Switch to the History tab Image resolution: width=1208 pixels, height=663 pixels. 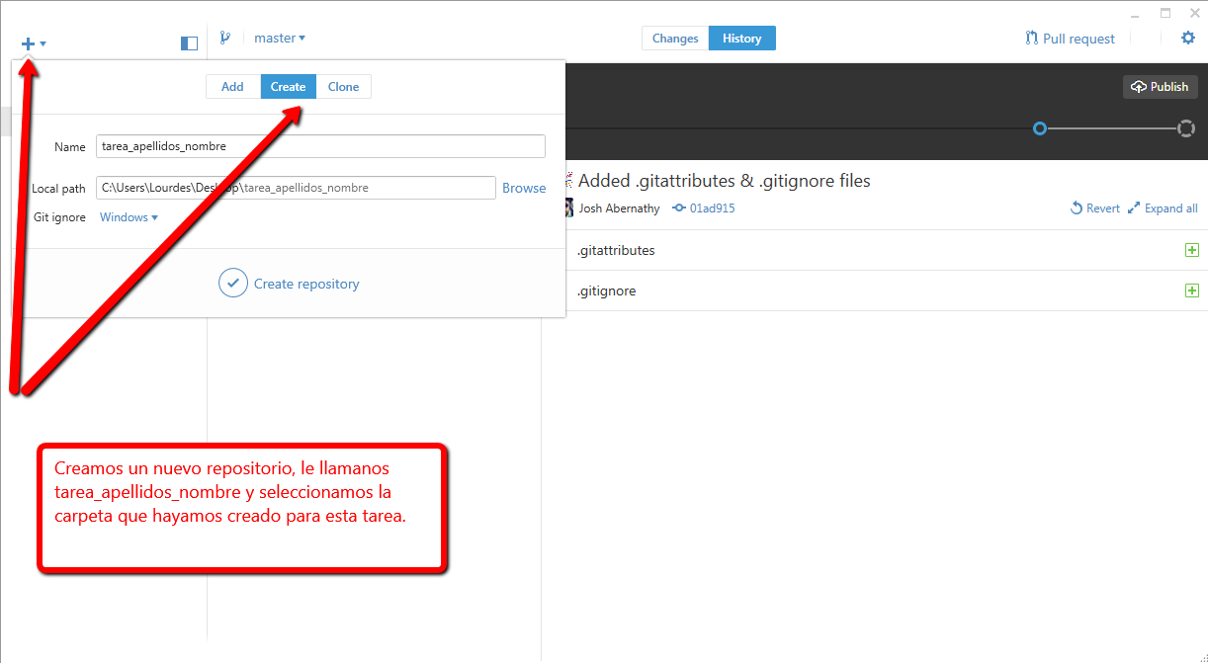[x=742, y=39]
